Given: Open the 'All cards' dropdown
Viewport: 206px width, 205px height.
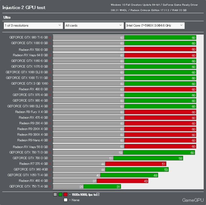Looking at the screenshot, I should coord(94,26).
